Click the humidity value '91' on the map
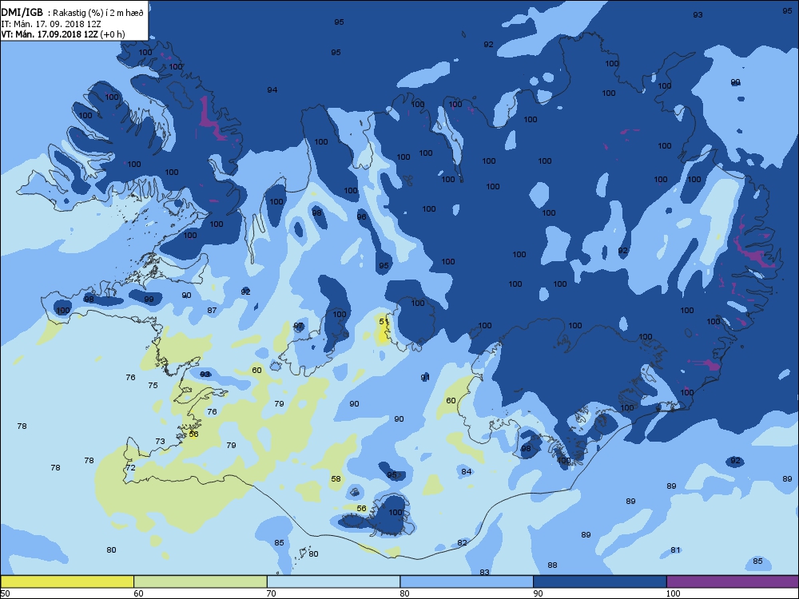The height and width of the screenshot is (599, 799). 426,377
